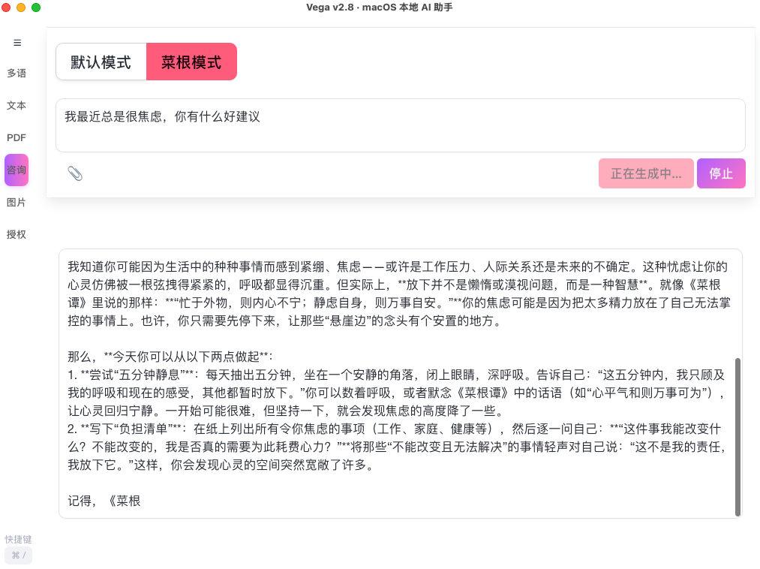
Task: Switch to 默认模式 default mode tab
Action: coord(101,62)
